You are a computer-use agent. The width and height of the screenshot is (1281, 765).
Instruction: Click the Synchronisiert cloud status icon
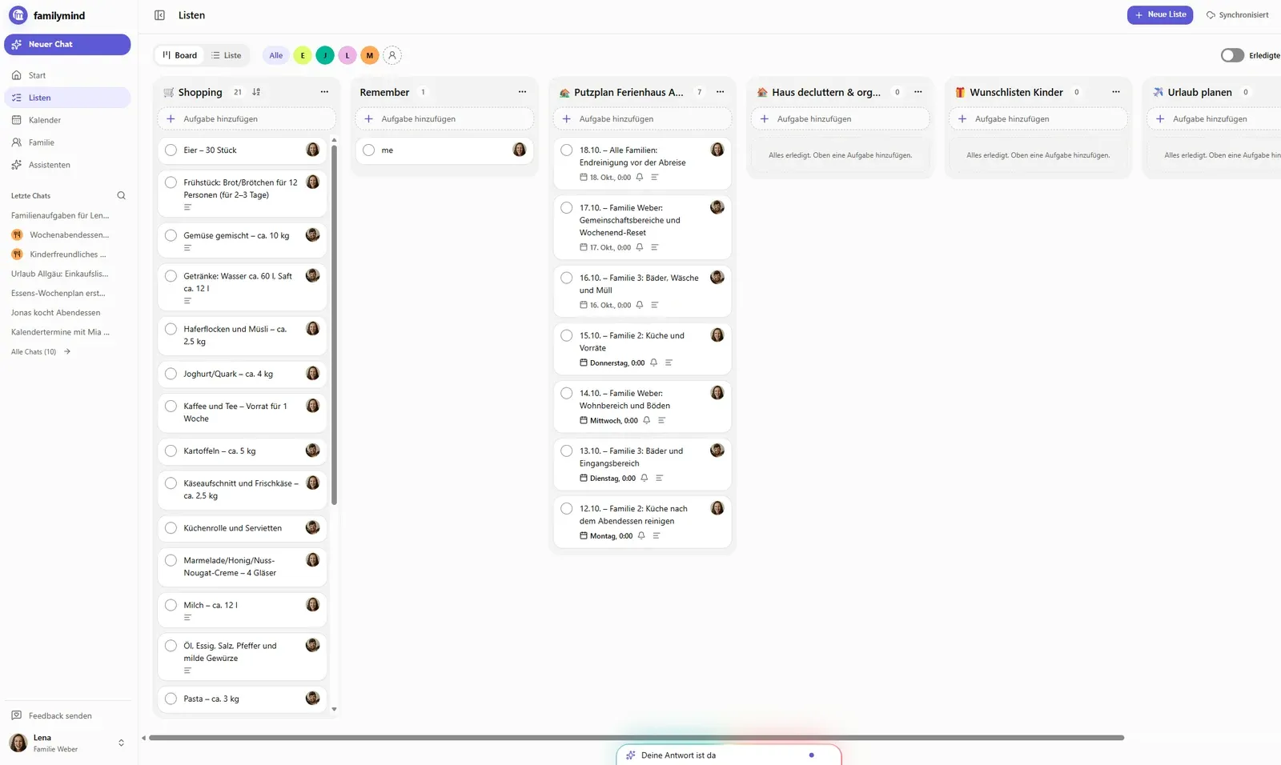pyautogui.click(x=1211, y=15)
